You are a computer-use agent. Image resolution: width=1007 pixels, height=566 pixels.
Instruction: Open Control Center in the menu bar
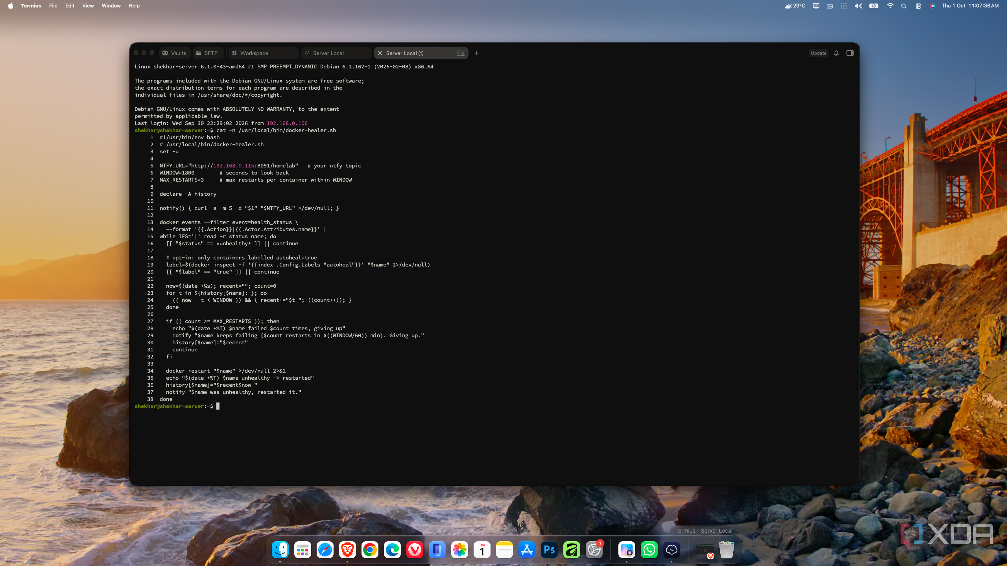[x=918, y=6]
